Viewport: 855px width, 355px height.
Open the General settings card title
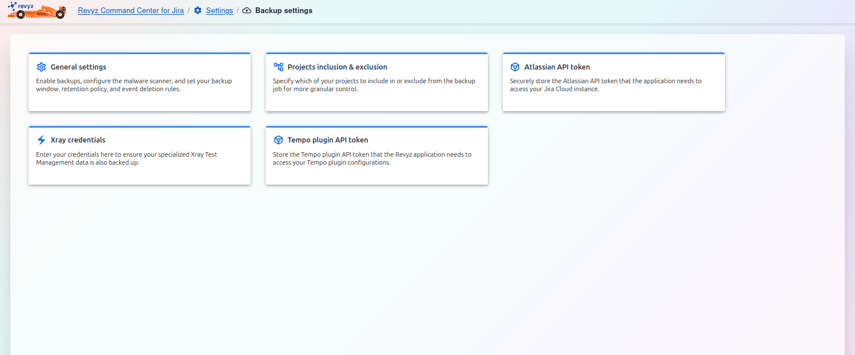coord(78,67)
